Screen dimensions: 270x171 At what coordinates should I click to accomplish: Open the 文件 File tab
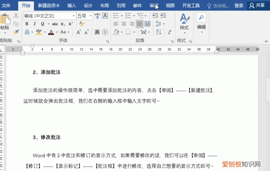click(6, 6)
